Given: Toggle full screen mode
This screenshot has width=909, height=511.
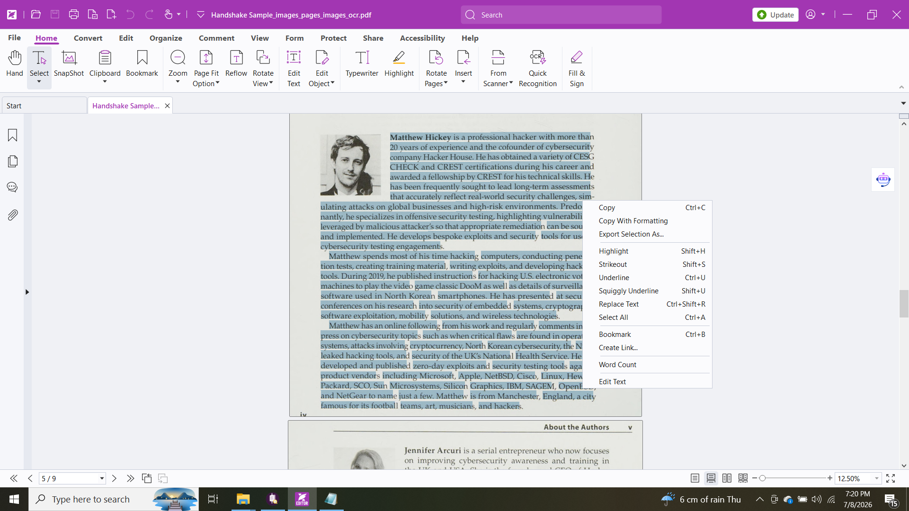Looking at the screenshot, I should click(x=891, y=478).
